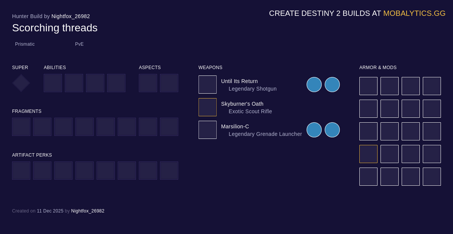The width and height of the screenshot is (453, 234).
Task: Click the Super diamond icon slot
Action: 21,83
